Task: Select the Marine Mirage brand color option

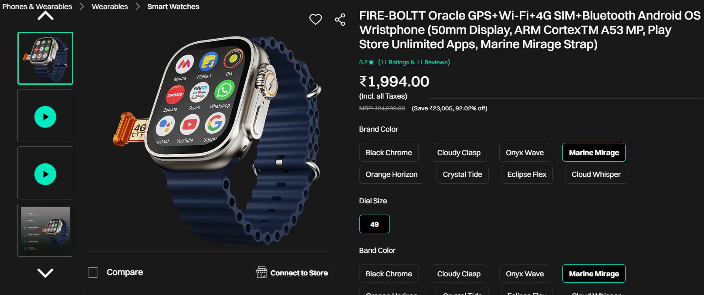Action: 594,152
